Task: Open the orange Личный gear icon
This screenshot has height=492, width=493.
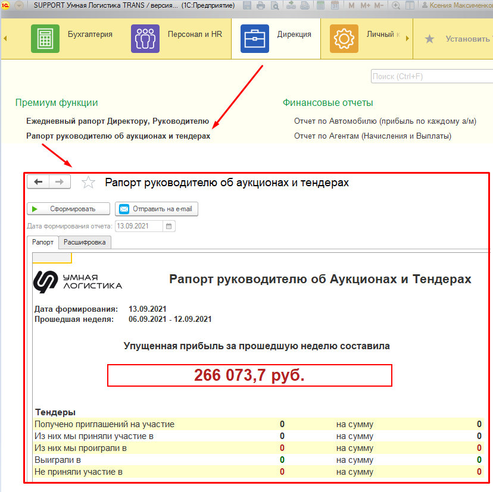Action: click(x=344, y=39)
